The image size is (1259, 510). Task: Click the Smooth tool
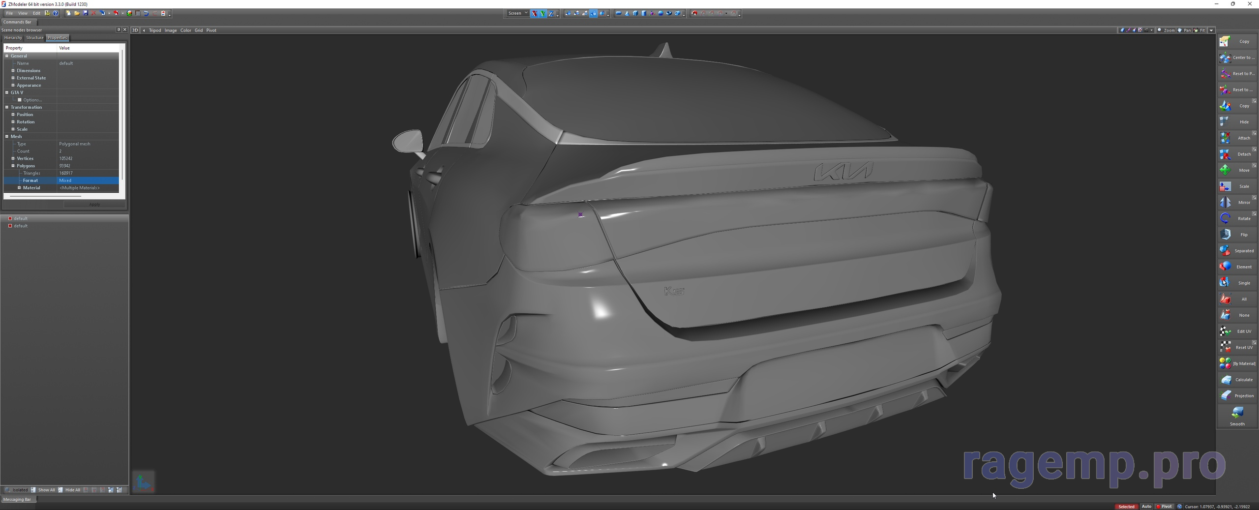[x=1237, y=416]
